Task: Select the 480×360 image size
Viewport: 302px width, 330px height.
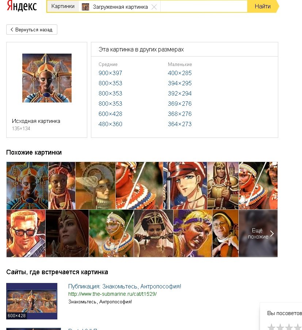Action: pos(110,124)
